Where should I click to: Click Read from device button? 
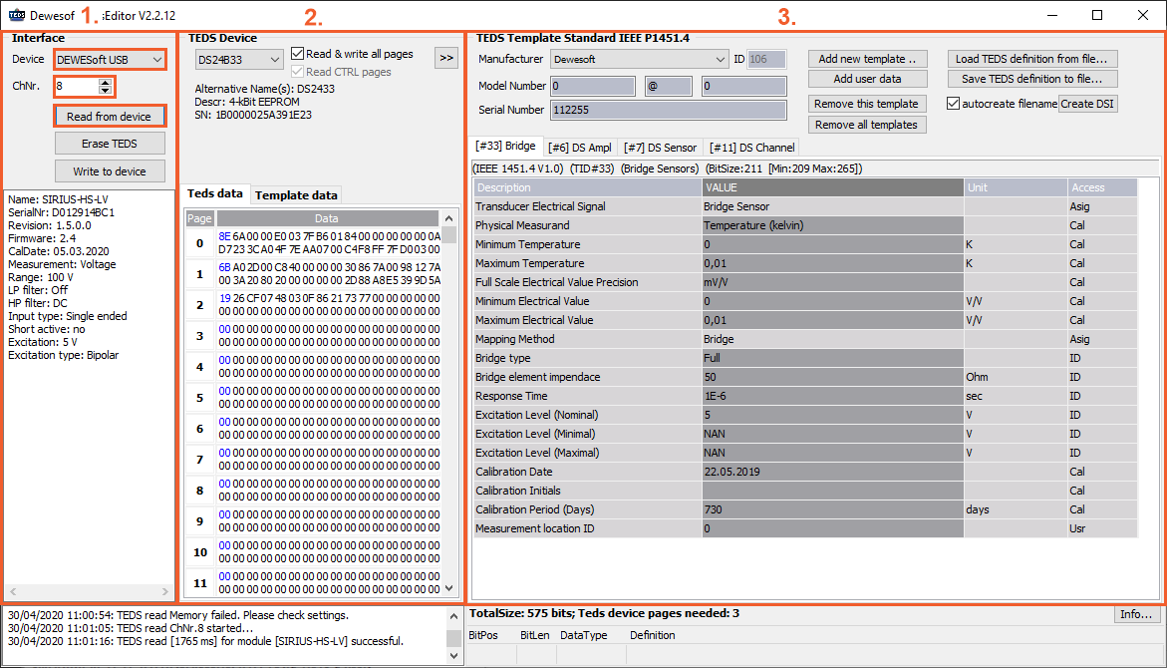click(110, 117)
